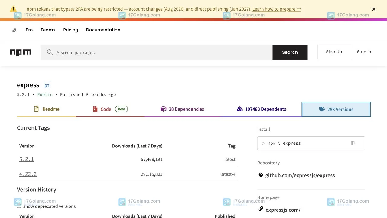The width and height of the screenshot is (387, 218).
Task: Go to the Pricing page
Action: click(x=71, y=30)
